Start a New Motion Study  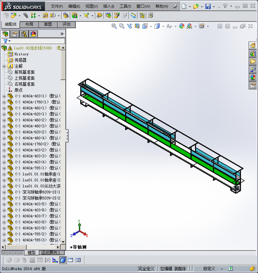point(100,15)
